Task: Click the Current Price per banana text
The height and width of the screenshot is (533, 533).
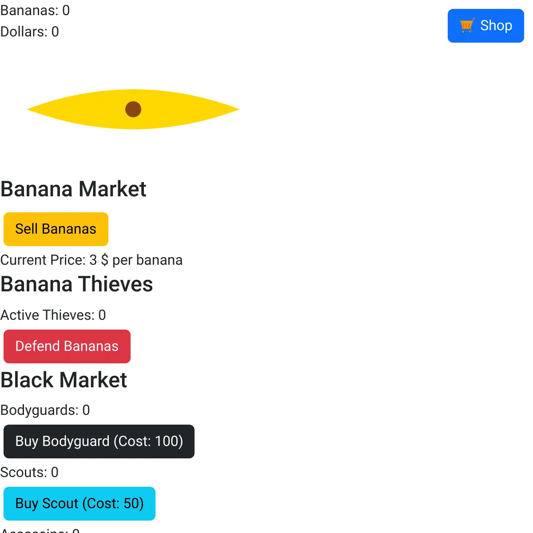Action: tap(91, 260)
